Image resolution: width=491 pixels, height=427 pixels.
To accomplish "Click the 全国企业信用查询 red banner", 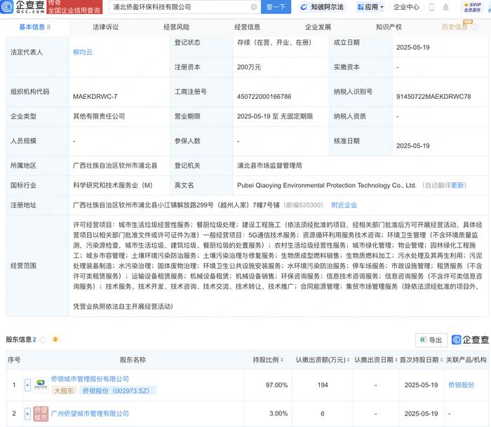I will [74, 7].
